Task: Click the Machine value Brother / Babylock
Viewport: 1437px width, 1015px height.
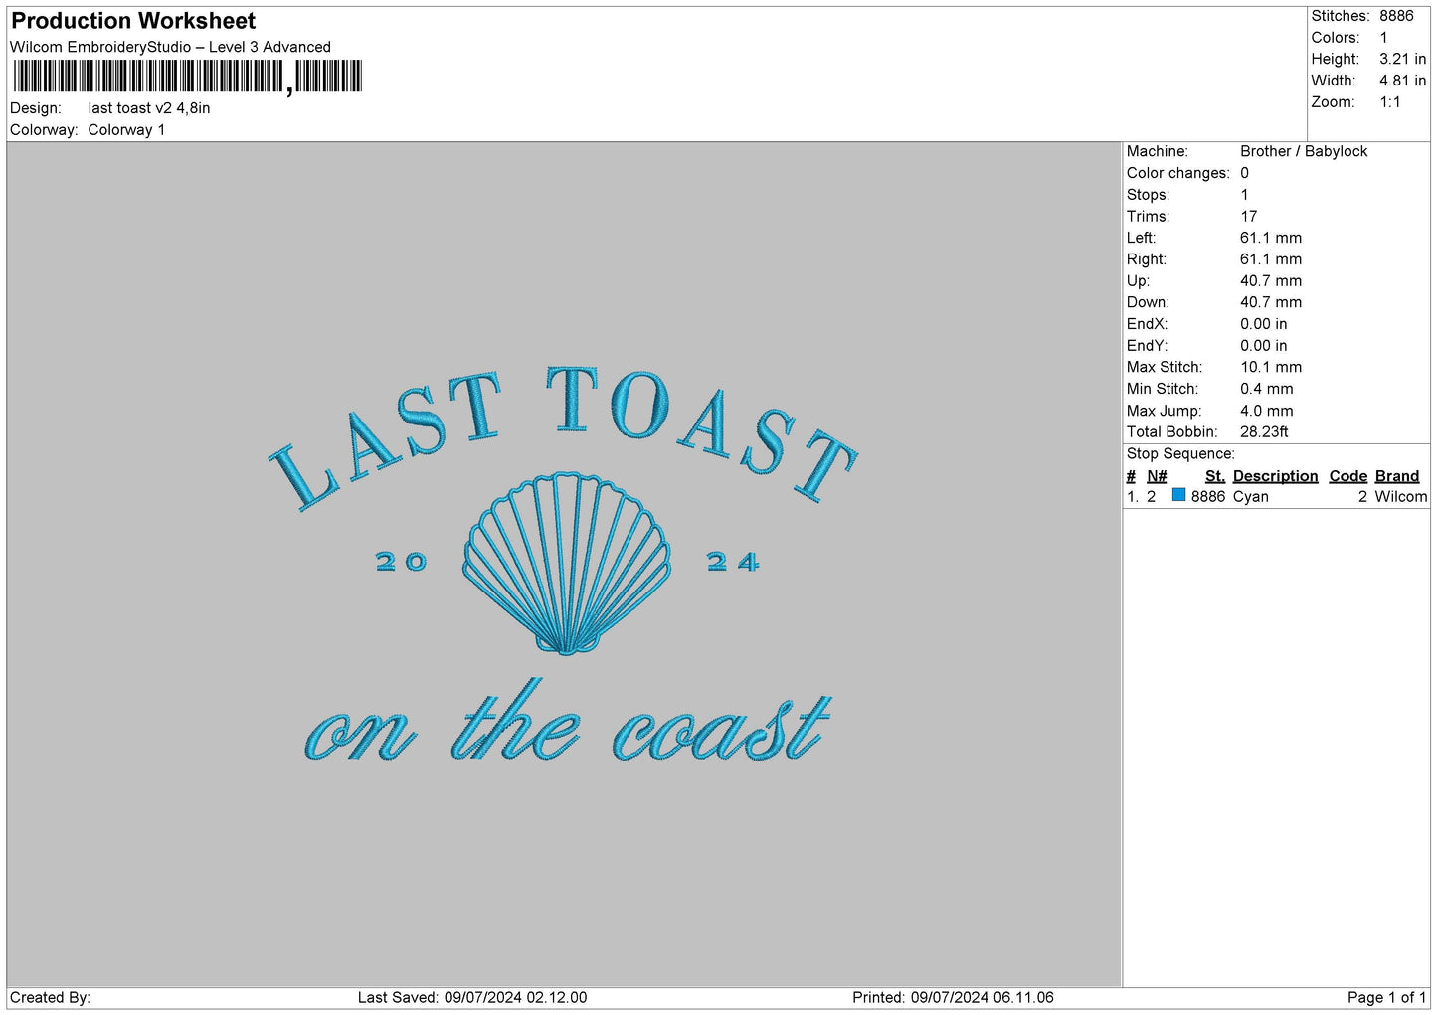Action: click(x=1304, y=151)
